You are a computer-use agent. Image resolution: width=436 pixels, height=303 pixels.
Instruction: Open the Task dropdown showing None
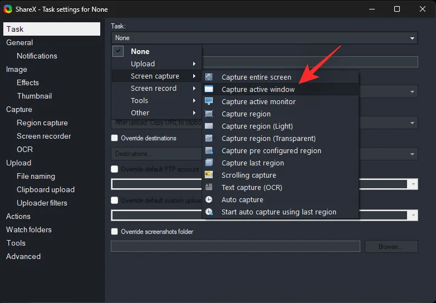tap(264, 38)
